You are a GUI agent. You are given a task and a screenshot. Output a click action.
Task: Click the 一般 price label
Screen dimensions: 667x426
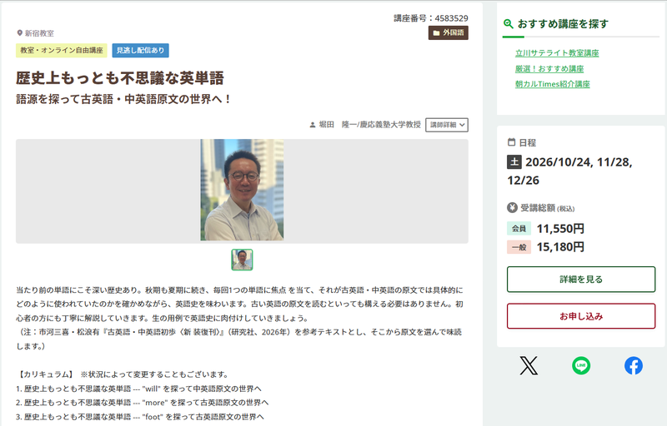click(x=519, y=247)
